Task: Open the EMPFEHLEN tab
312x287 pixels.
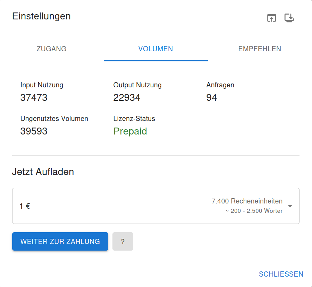Action: 260,49
